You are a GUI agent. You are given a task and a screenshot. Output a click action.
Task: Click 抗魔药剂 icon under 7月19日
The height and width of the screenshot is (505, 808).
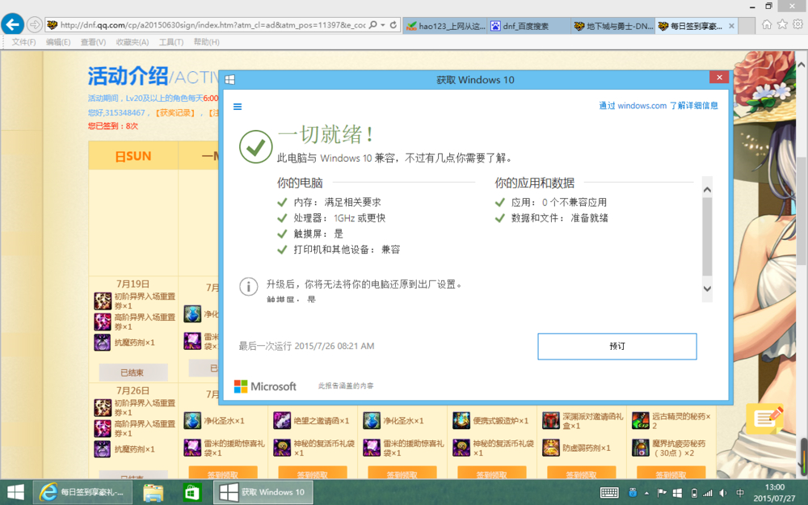[103, 342]
